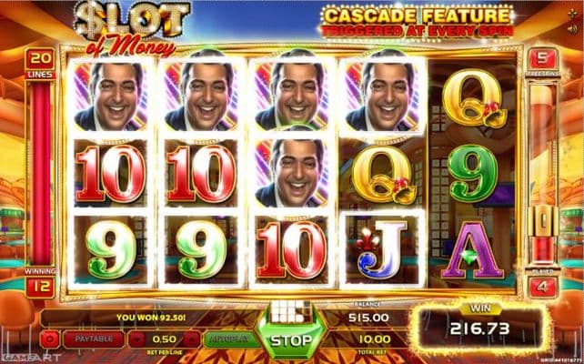Select the blue J symbol
The image size is (584, 364).
382,249
